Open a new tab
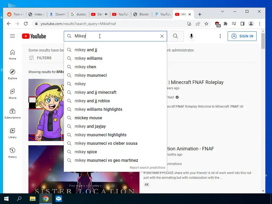 (200, 14)
